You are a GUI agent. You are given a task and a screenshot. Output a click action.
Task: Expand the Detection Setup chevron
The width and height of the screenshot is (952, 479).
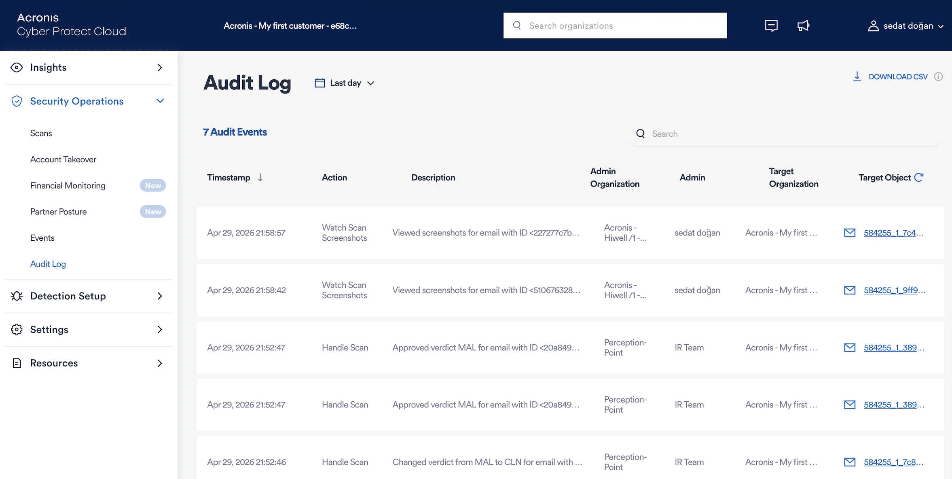pyautogui.click(x=160, y=296)
